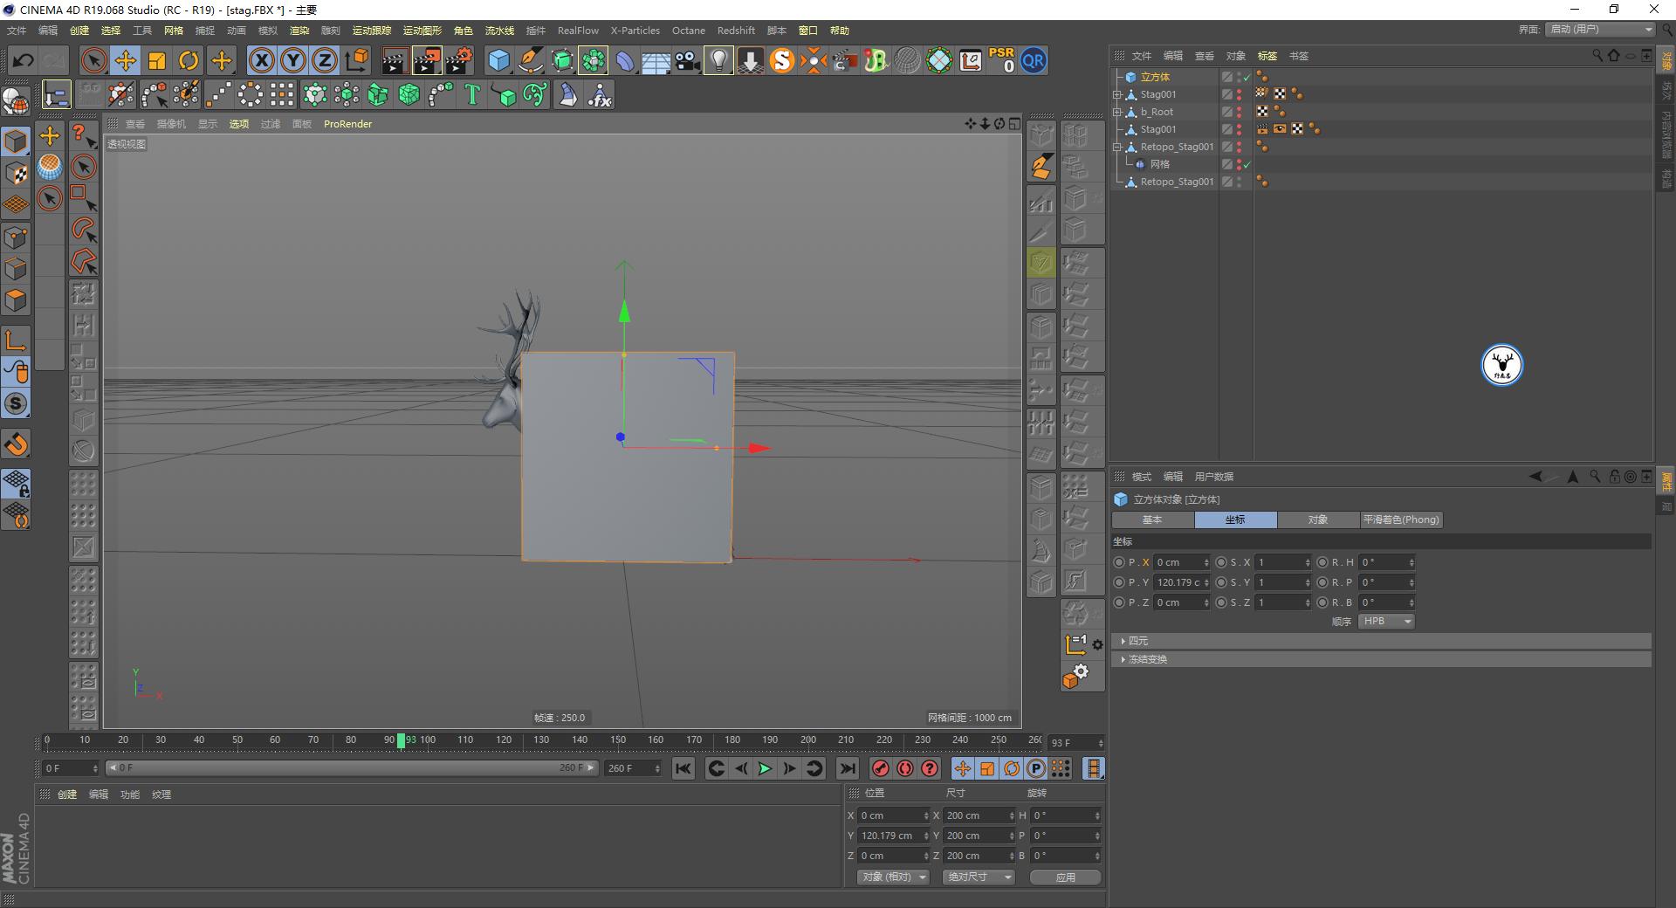
Task: Lock the Y axis with the Y toggle icon
Action: click(x=292, y=60)
